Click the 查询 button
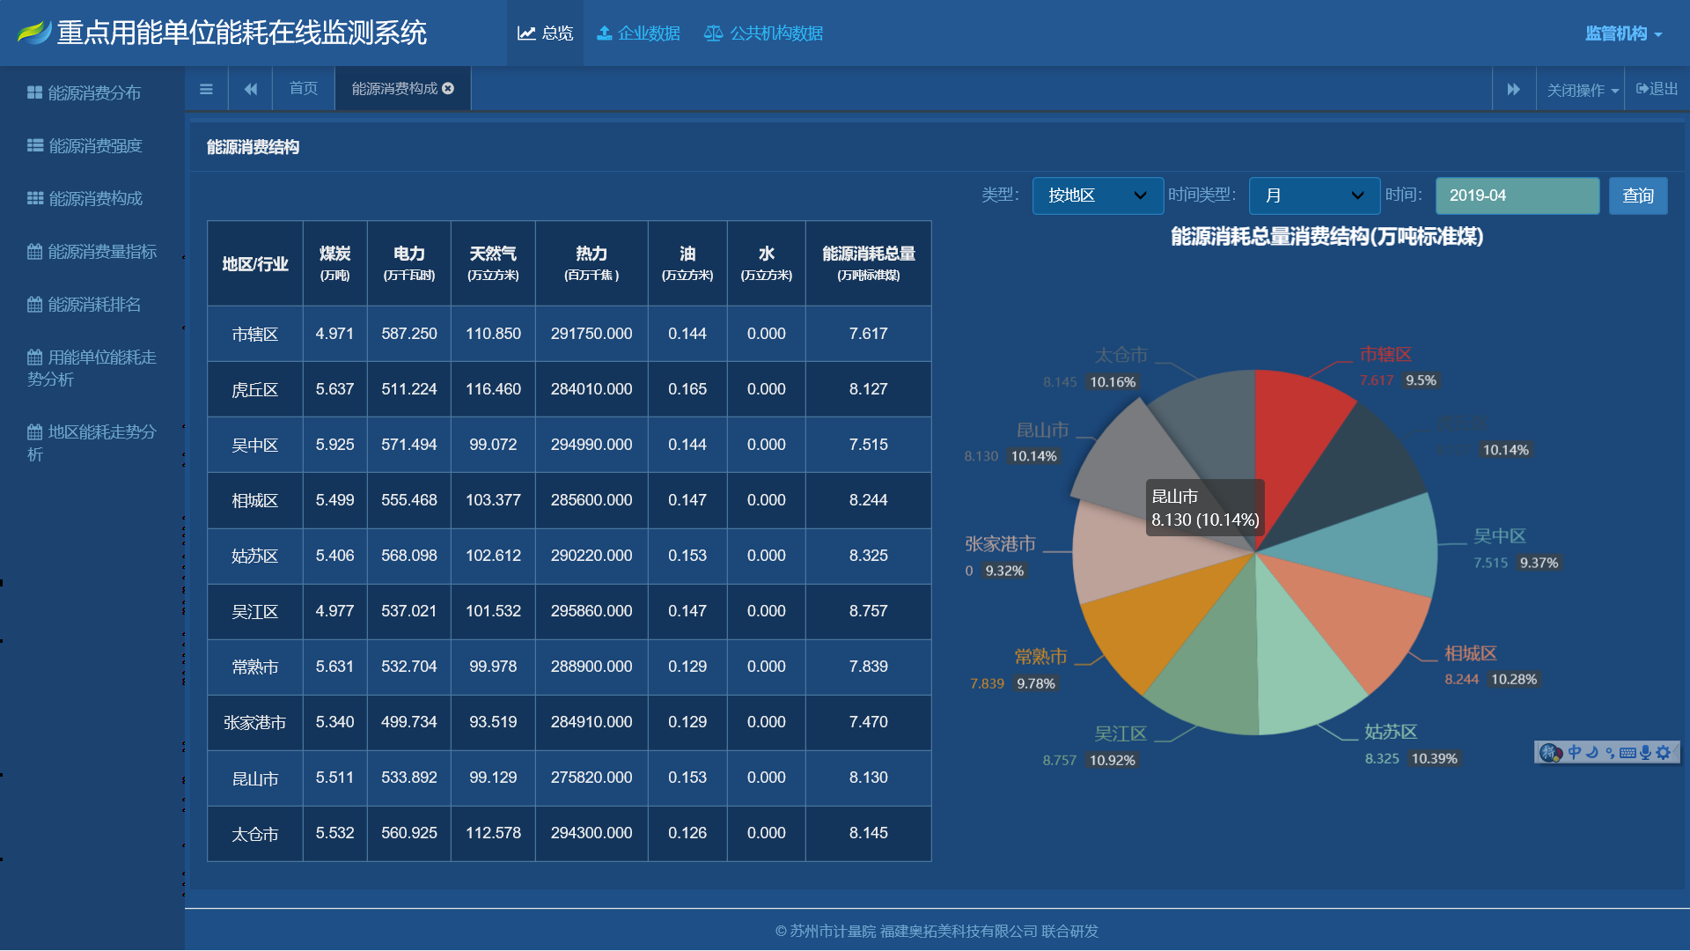The image size is (1690, 951). coord(1637,195)
